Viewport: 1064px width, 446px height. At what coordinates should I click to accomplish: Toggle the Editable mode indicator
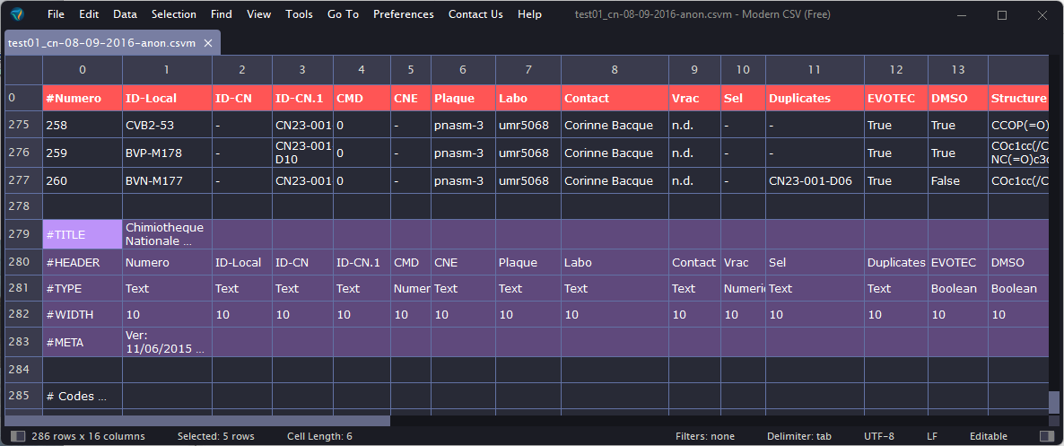[989, 436]
